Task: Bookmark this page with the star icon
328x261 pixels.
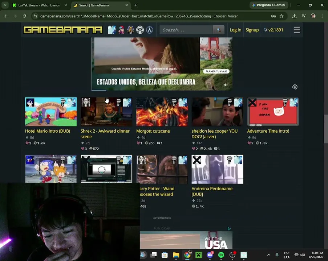Action: click(282, 16)
